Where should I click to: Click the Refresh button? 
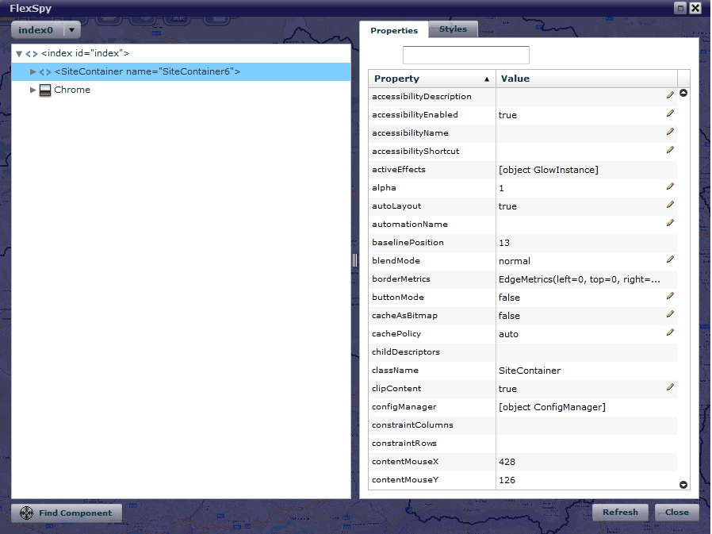620,513
